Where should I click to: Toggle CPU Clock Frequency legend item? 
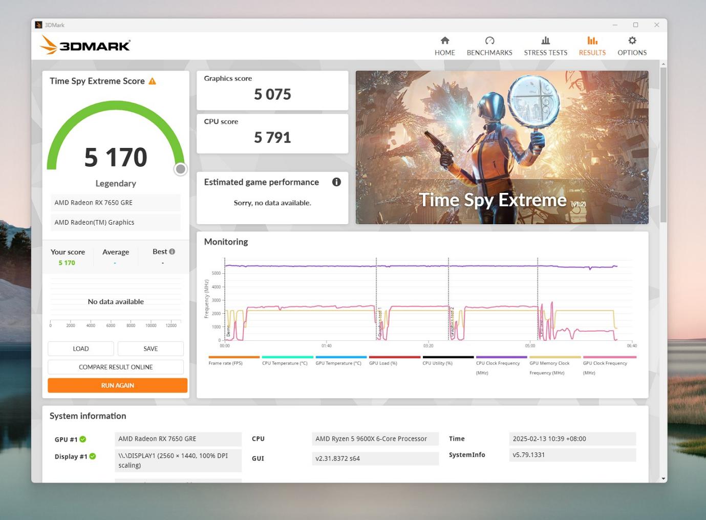(502, 365)
